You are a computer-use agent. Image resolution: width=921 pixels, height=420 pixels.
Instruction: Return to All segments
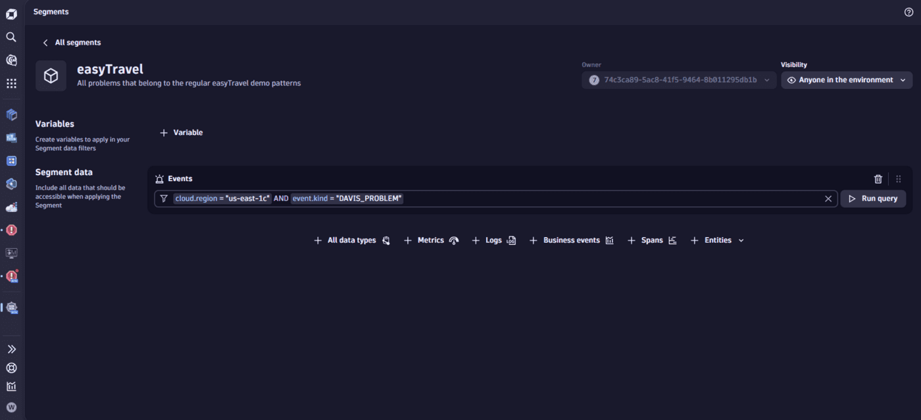[71, 42]
